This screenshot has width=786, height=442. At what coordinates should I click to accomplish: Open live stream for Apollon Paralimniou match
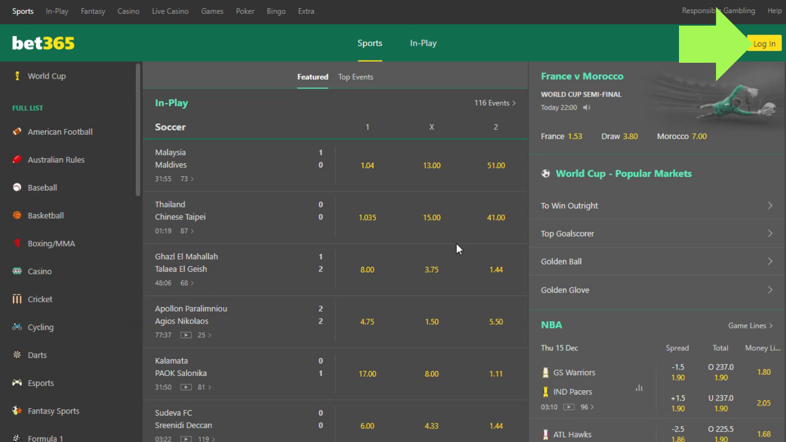click(x=186, y=335)
